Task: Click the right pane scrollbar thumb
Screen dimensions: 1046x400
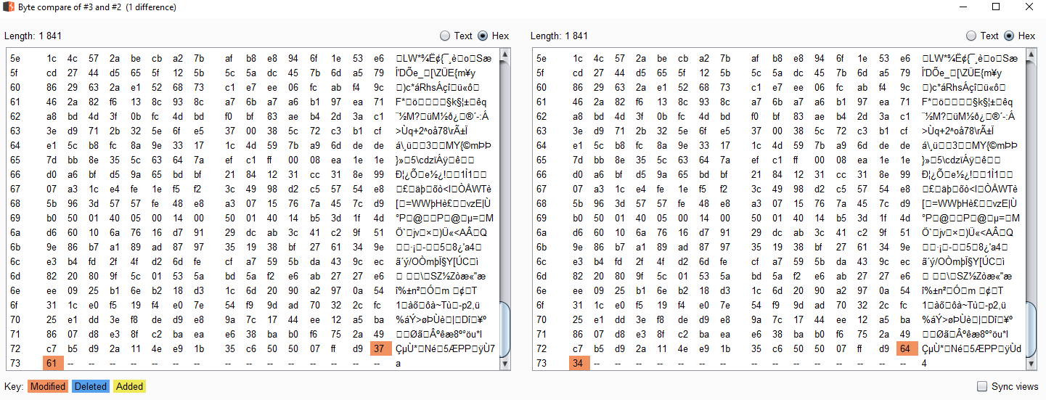Action: (1032, 329)
